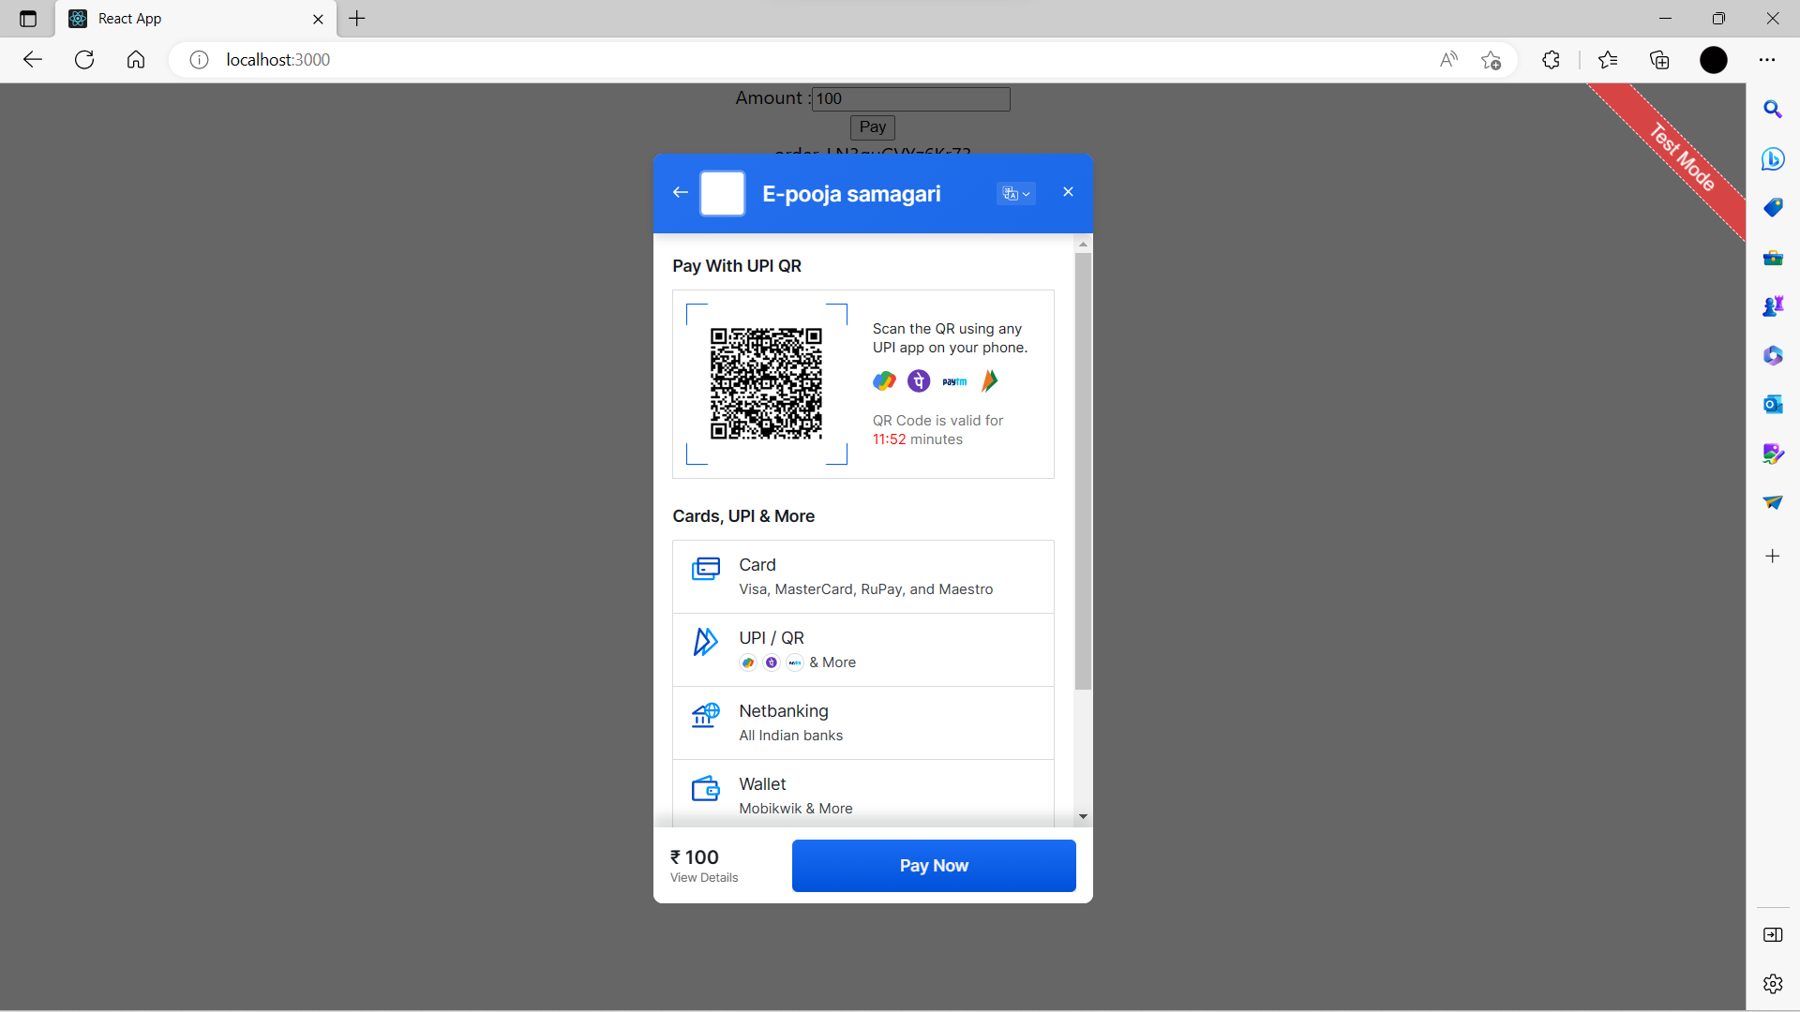Open View Details under ₹100 amount
This screenshot has width=1800, height=1012.
pyautogui.click(x=704, y=878)
